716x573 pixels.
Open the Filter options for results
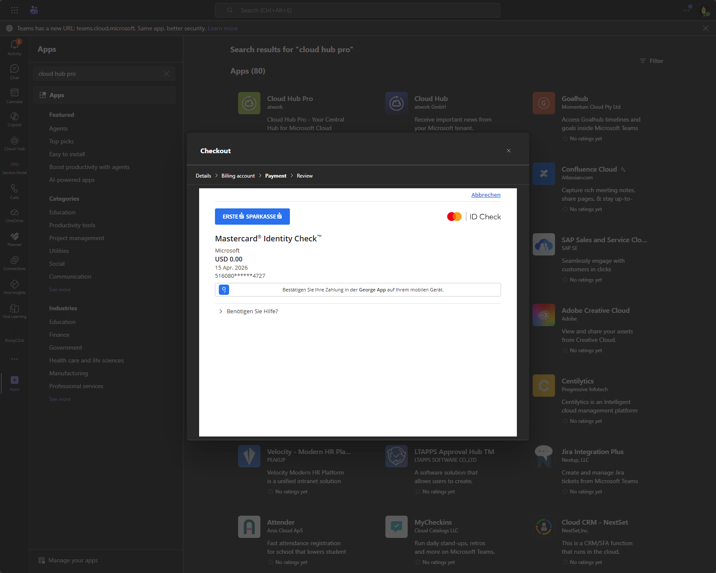pos(651,61)
